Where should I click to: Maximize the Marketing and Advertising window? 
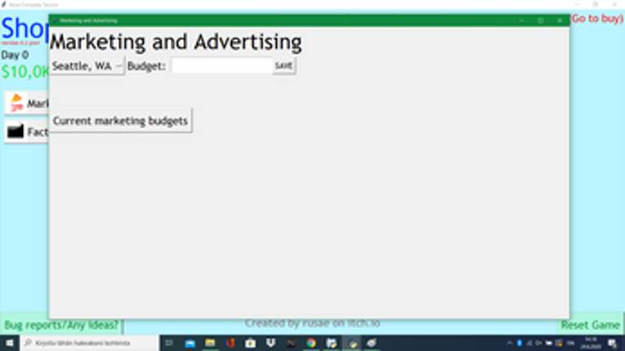coord(540,20)
